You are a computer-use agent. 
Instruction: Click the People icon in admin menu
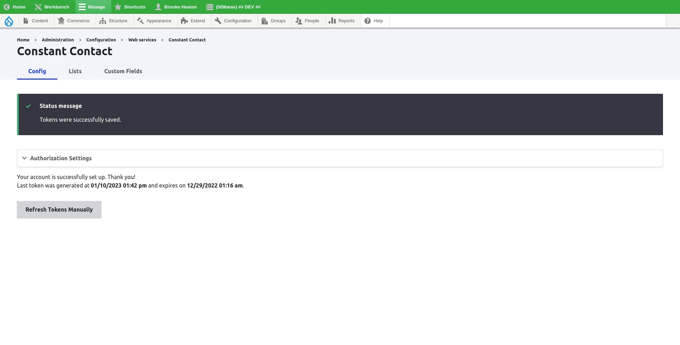299,21
